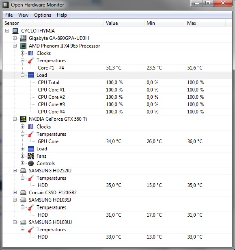This screenshot has width=235, height=250.
Task: Click the blue Load icon under the processor
Action: [31, 75]
